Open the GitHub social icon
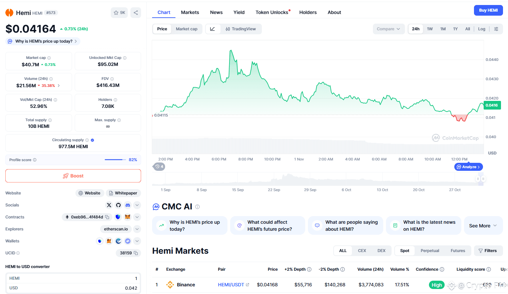Viewport: 508px width, 294px height. point(118,205)
